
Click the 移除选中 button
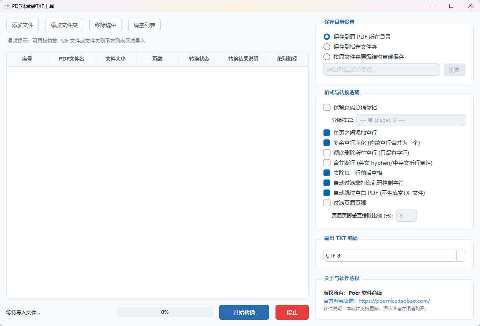tap(106, 25)
